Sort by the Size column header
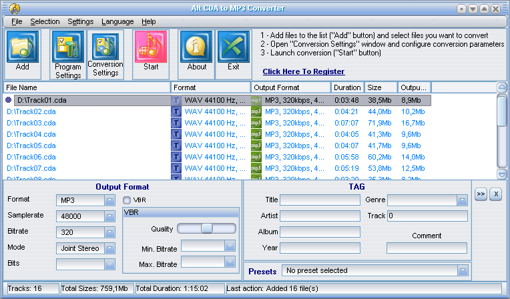 (381, 87)
